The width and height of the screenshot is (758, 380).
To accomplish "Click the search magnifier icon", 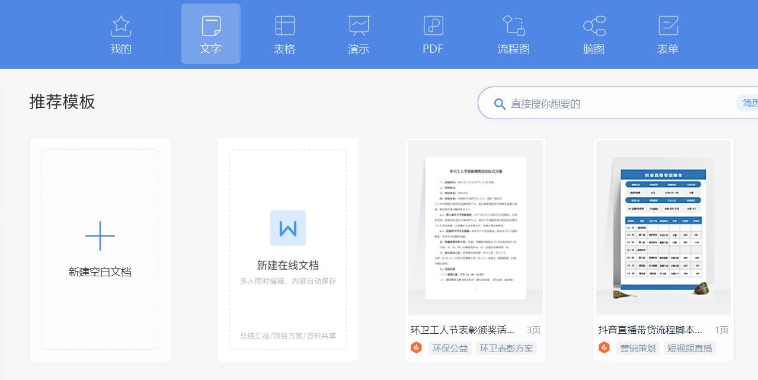I will (500, 104).
